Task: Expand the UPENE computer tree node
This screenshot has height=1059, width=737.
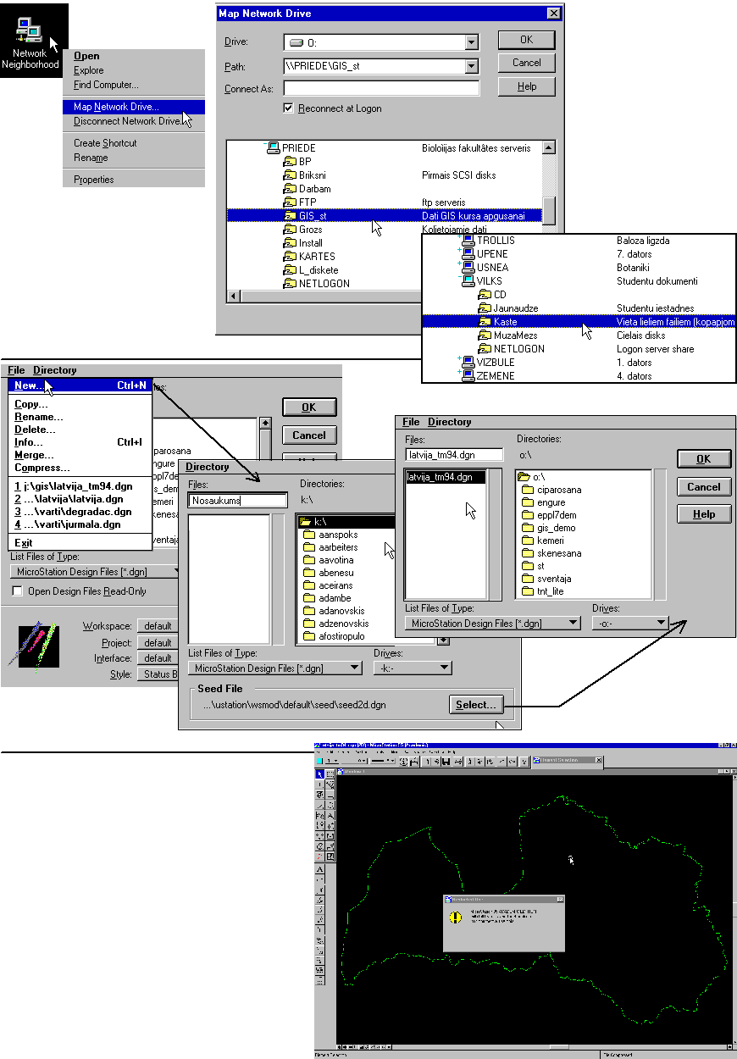Action: pyautogui.click(x=459, y=250)
